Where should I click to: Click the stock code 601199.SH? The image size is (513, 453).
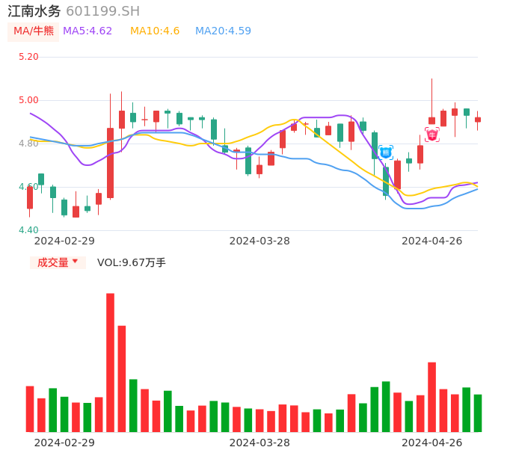pyautogui.click(x=102, y=11)
